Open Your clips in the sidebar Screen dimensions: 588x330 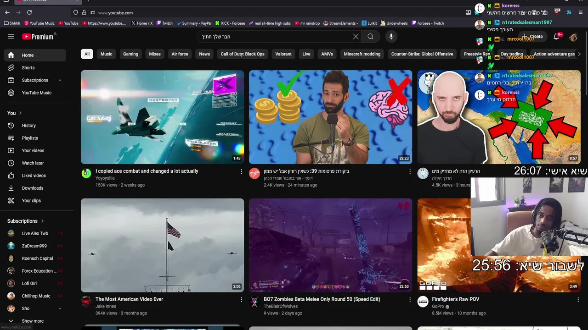(x=35, y=200)
